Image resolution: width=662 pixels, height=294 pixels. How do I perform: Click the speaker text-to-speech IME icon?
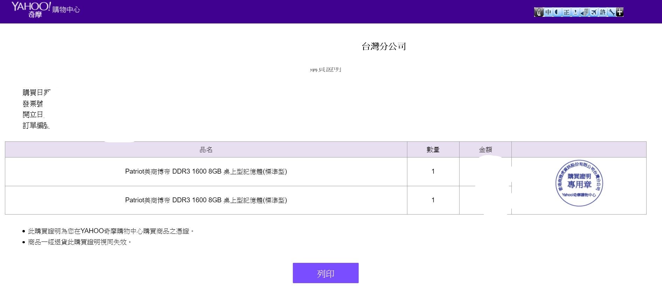click(x=584, y=12)
